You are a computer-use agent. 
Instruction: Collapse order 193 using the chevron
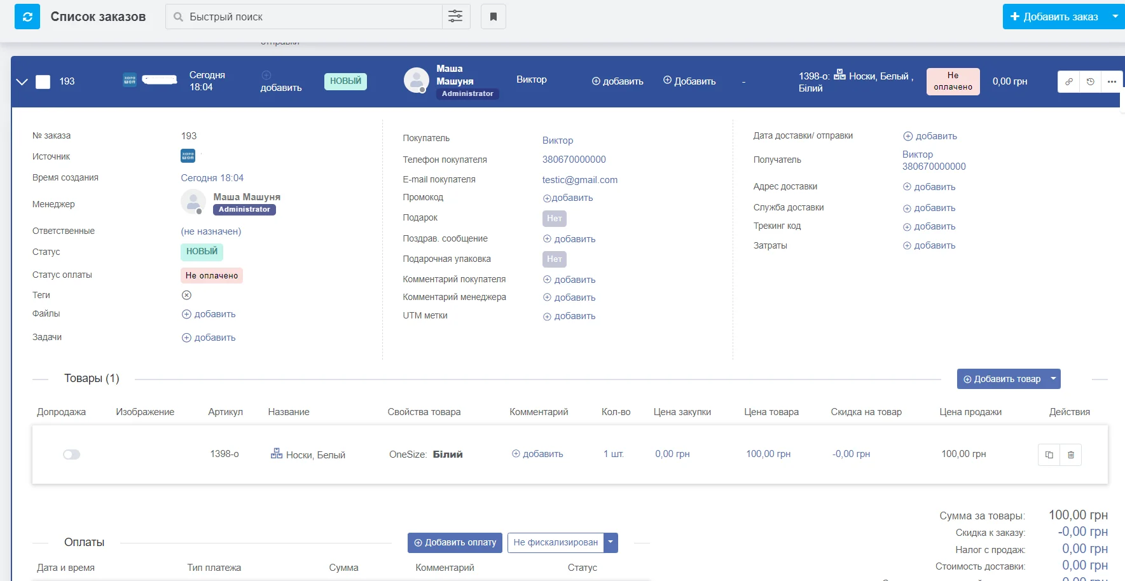tap(22, 81)
